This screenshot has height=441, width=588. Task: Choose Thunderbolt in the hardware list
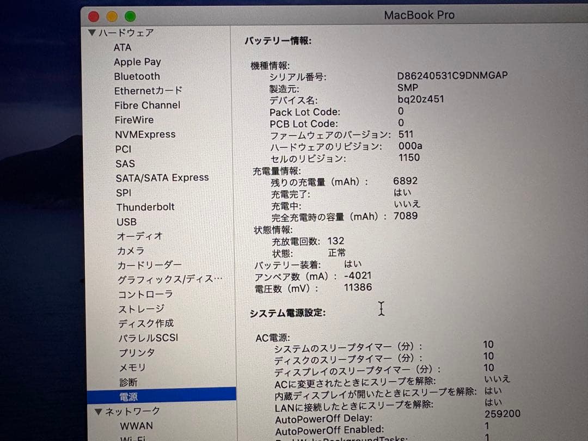click(x=145, y=207)
